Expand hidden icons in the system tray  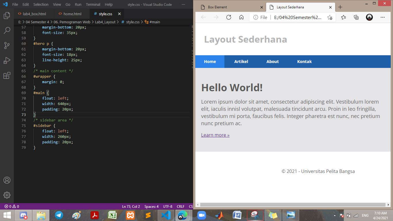coord(335,215)
